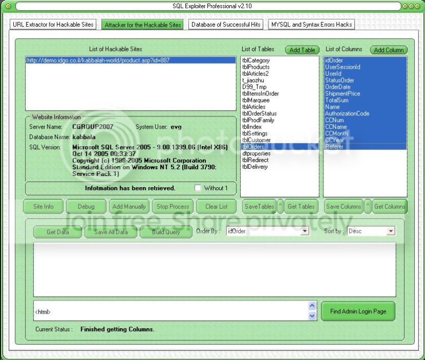Image resolution: width=425 pixels, height=360 pixels.
Task: Click the caret button beside SaveTables
Action: coord(281,207)
